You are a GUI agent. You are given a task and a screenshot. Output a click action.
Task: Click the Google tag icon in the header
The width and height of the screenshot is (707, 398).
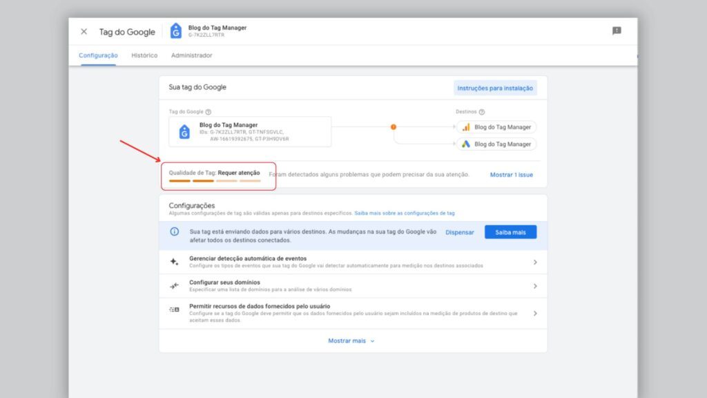pyautogui.click(x=176, y=31)
